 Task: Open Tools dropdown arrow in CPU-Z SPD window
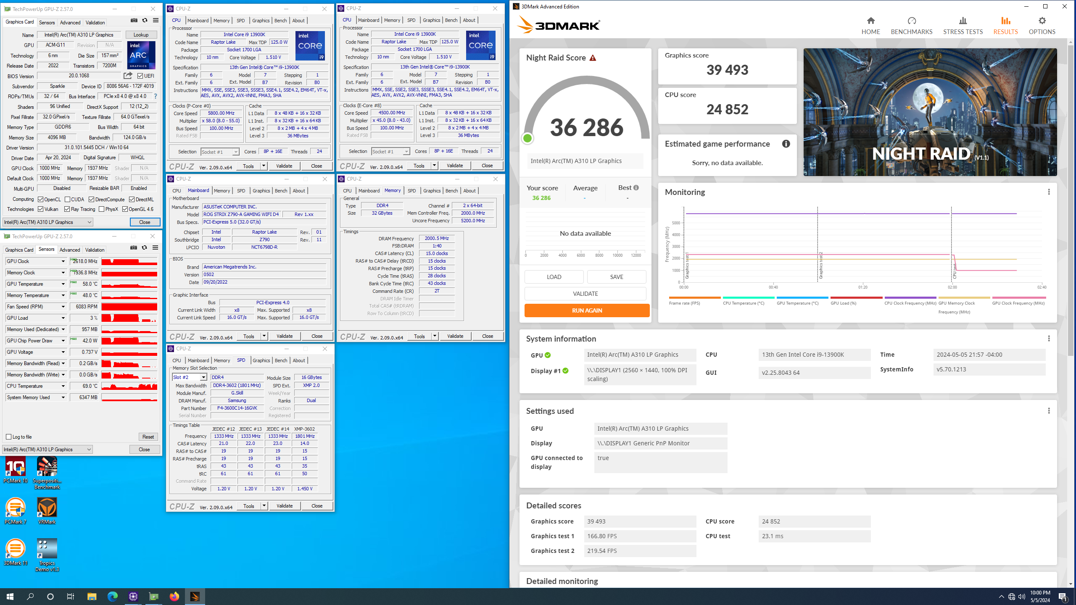[x=264, y=506]
